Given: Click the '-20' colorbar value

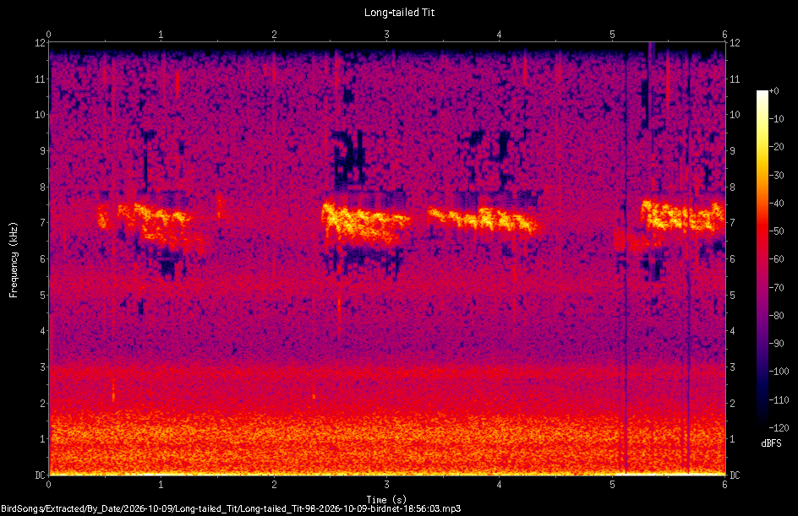Looking at the screenshot, I should 777,147.
